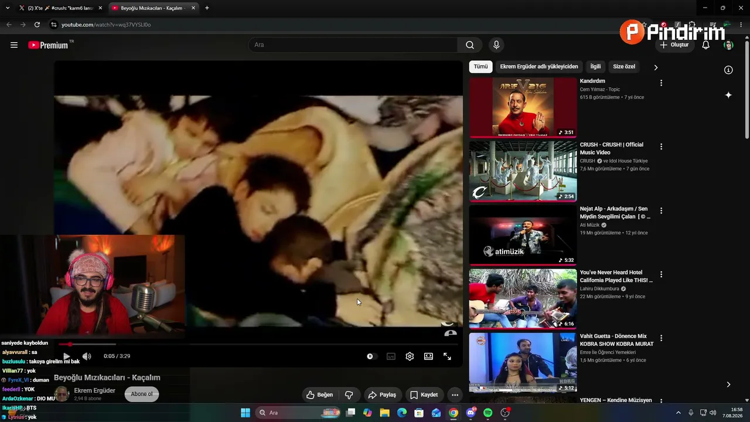The height and width of the screenshot is (422, 750).
Task: Start voice search with the microphone icon
Action: pos(496,45)
